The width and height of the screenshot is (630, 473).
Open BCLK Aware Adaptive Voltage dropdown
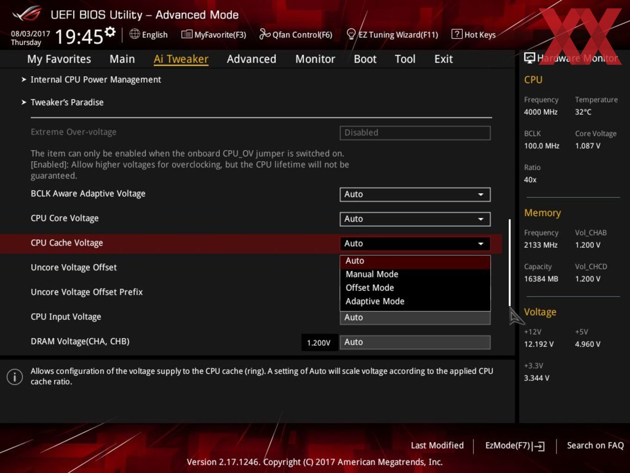(415, 194)
